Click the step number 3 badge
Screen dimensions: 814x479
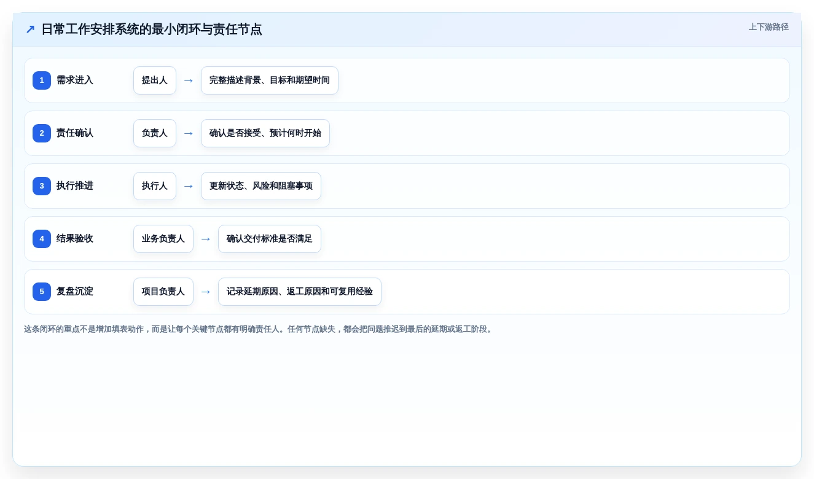(42, 186)
